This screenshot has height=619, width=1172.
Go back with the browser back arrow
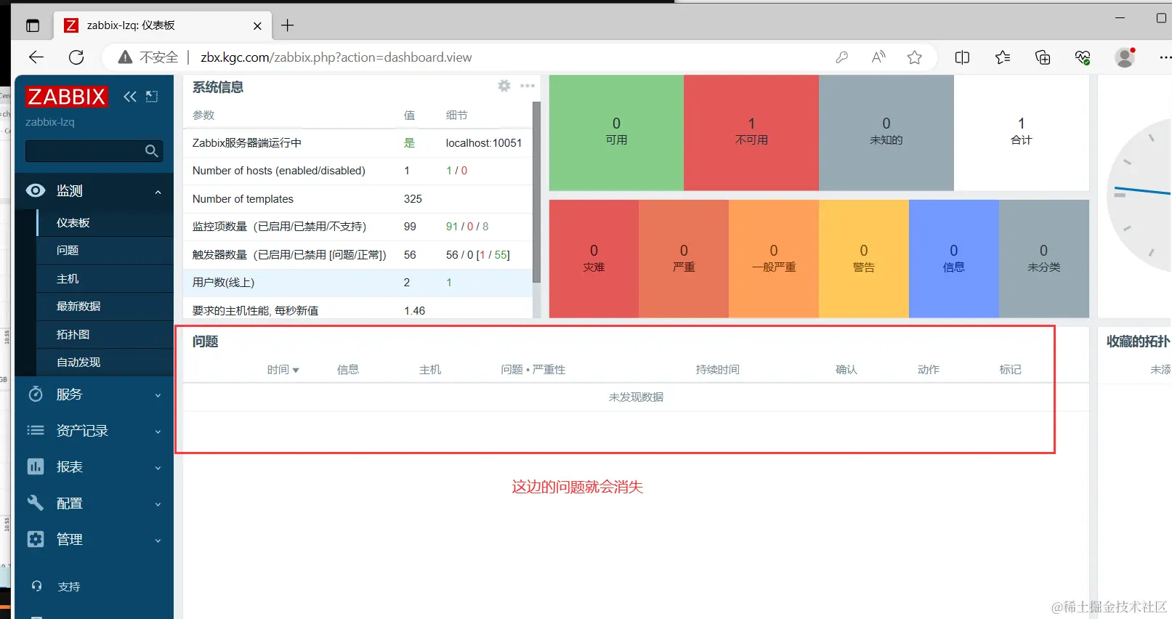[36, 57]
